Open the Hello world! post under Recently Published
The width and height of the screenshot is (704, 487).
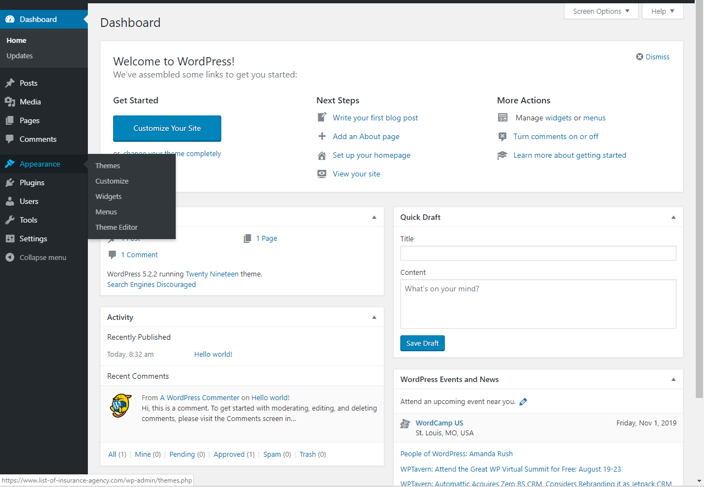(213, 355)
